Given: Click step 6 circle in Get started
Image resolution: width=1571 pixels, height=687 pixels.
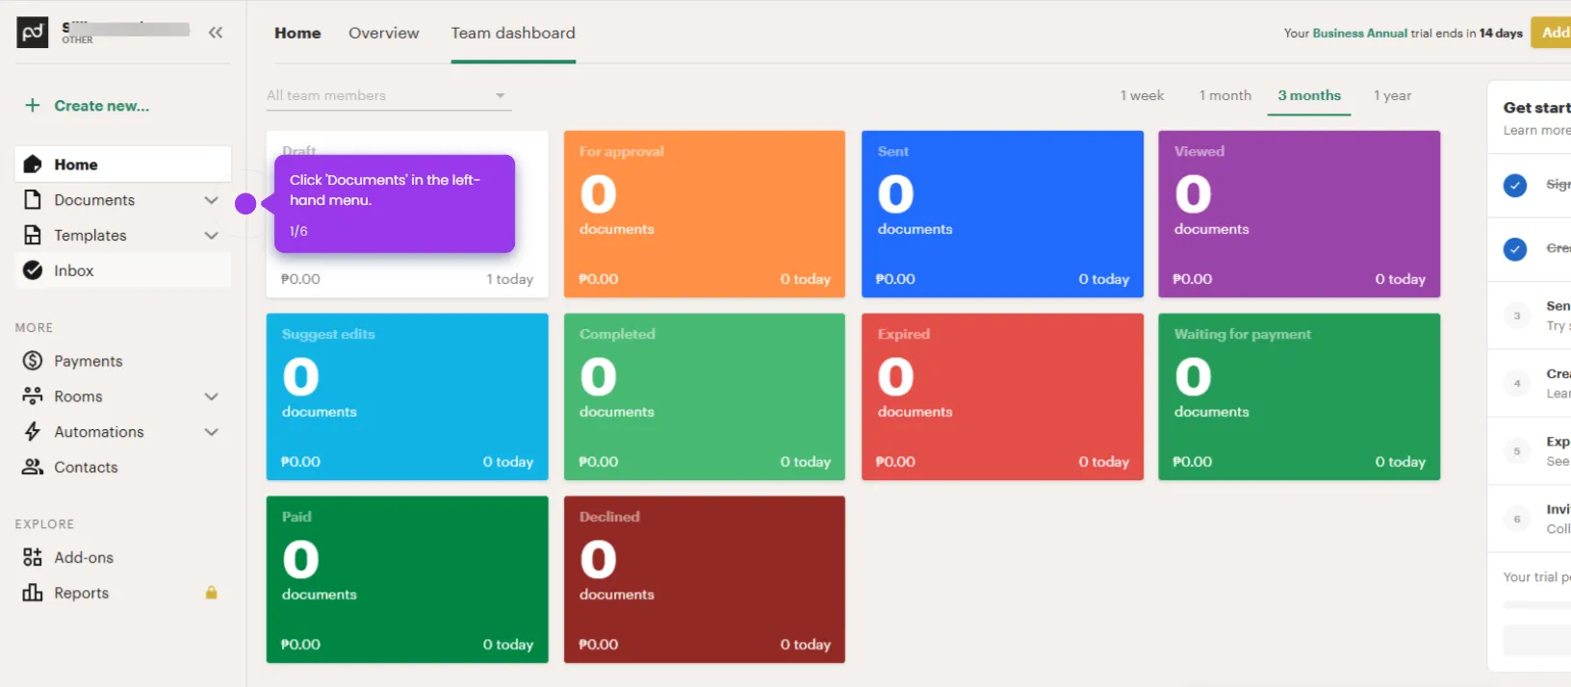Looking at the screenshot, I should (1517, 519).
